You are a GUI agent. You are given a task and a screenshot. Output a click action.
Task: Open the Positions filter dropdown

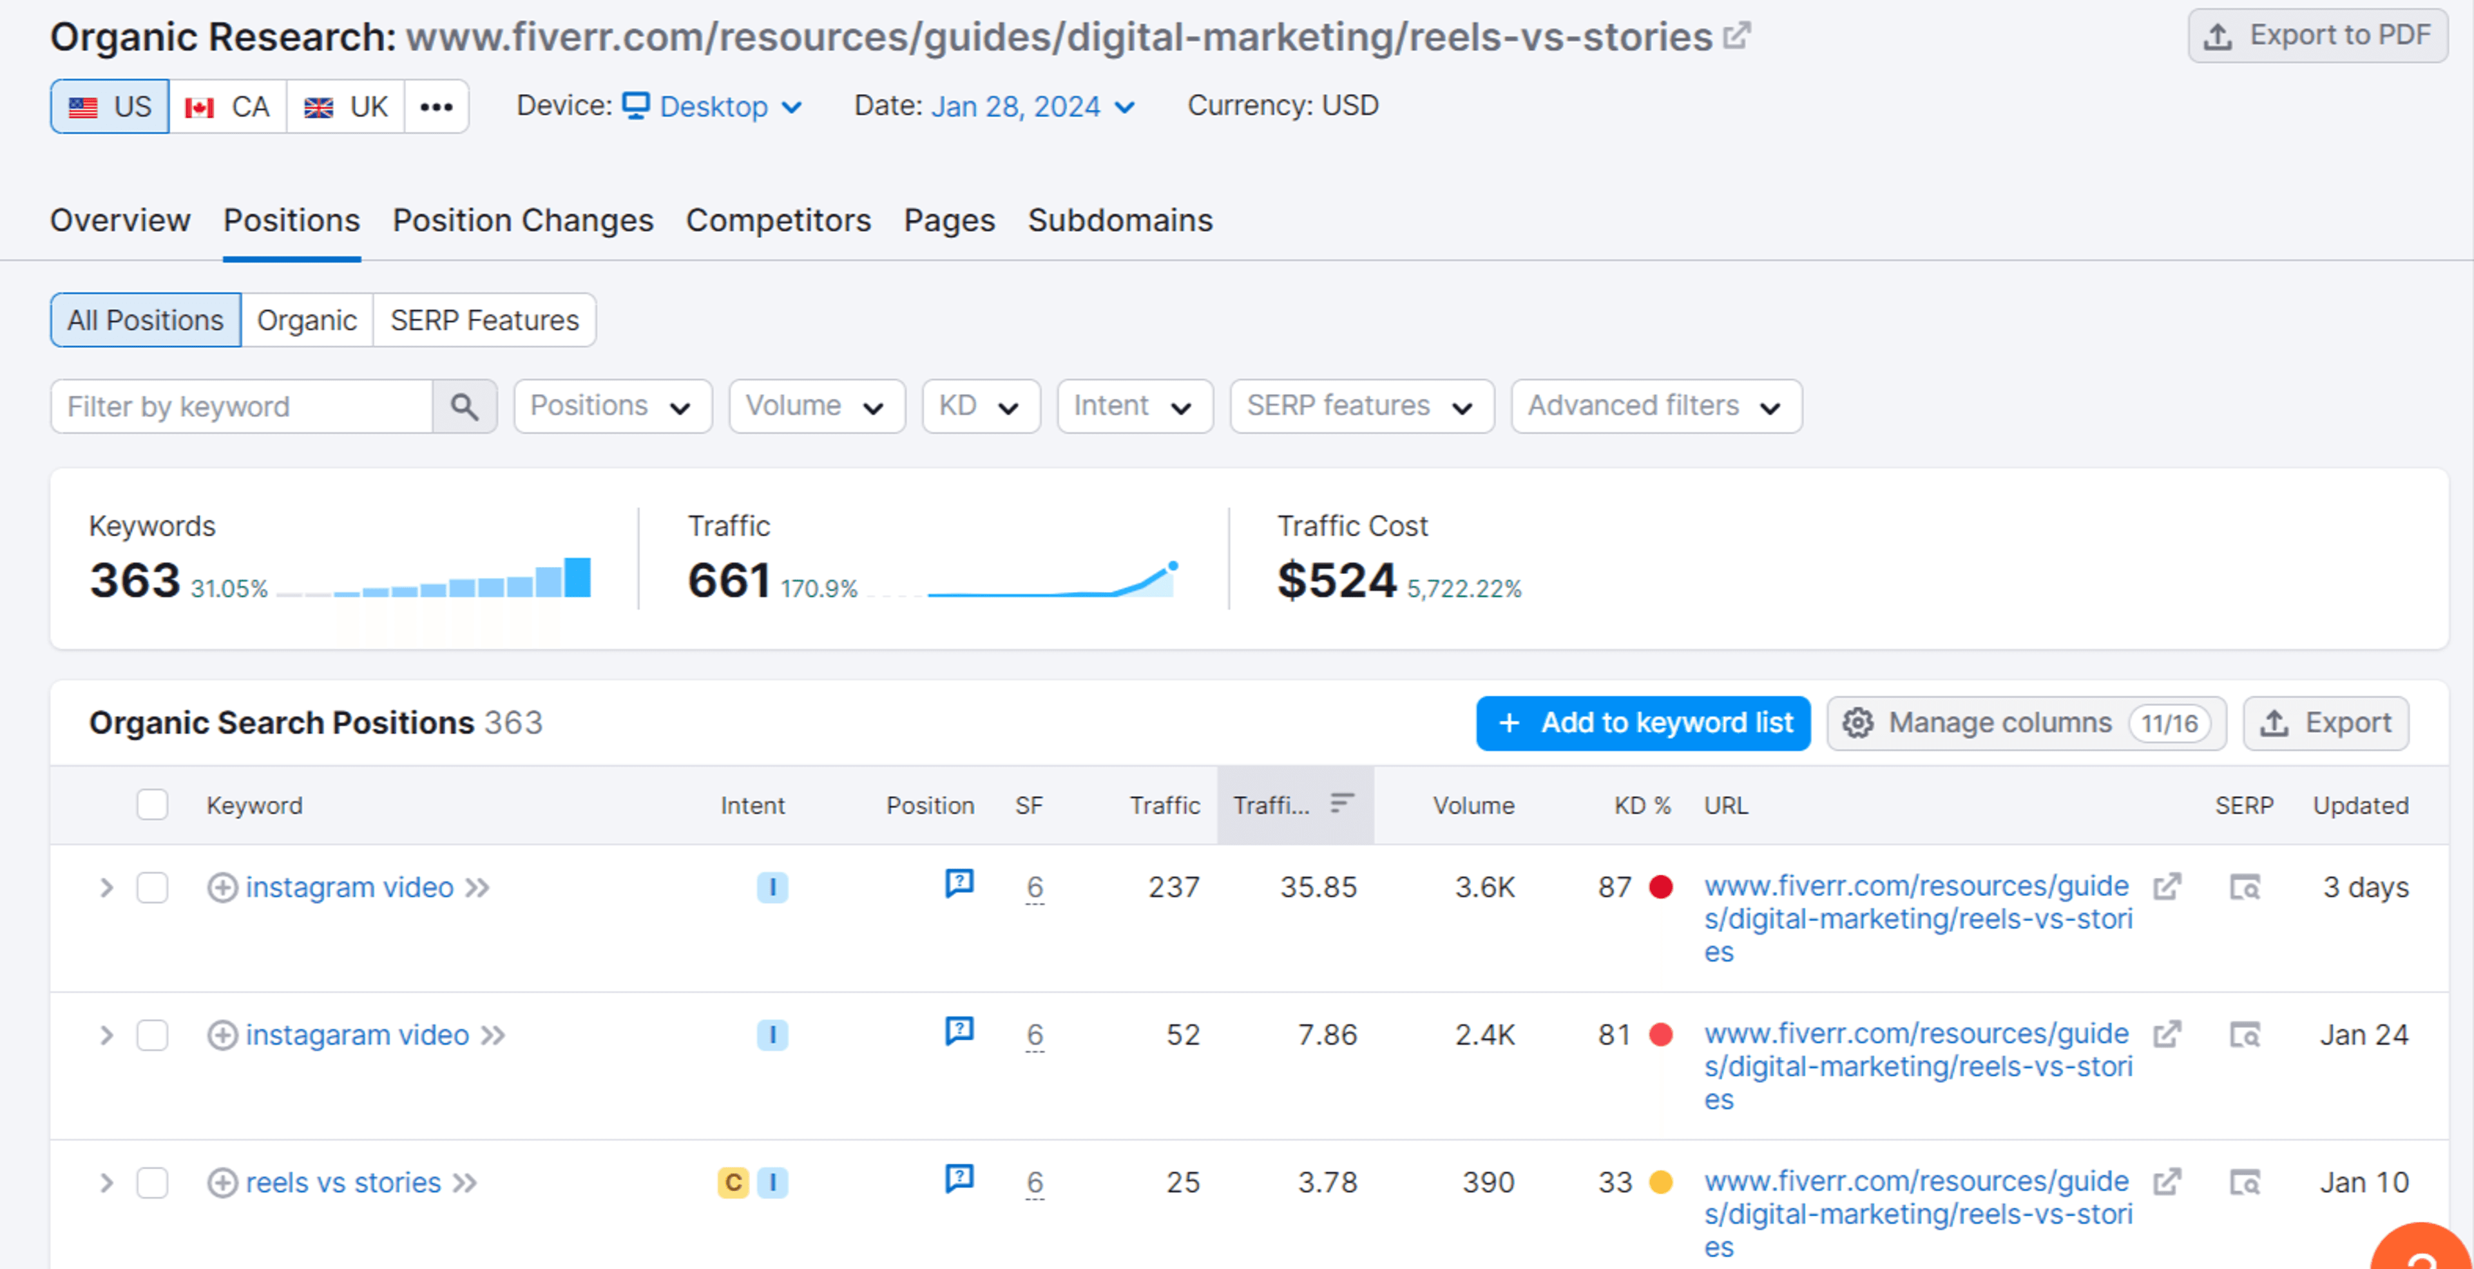(x=613, y=406)
